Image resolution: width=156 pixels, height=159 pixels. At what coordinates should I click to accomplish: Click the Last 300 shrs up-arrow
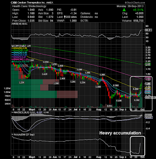[65, 17]
